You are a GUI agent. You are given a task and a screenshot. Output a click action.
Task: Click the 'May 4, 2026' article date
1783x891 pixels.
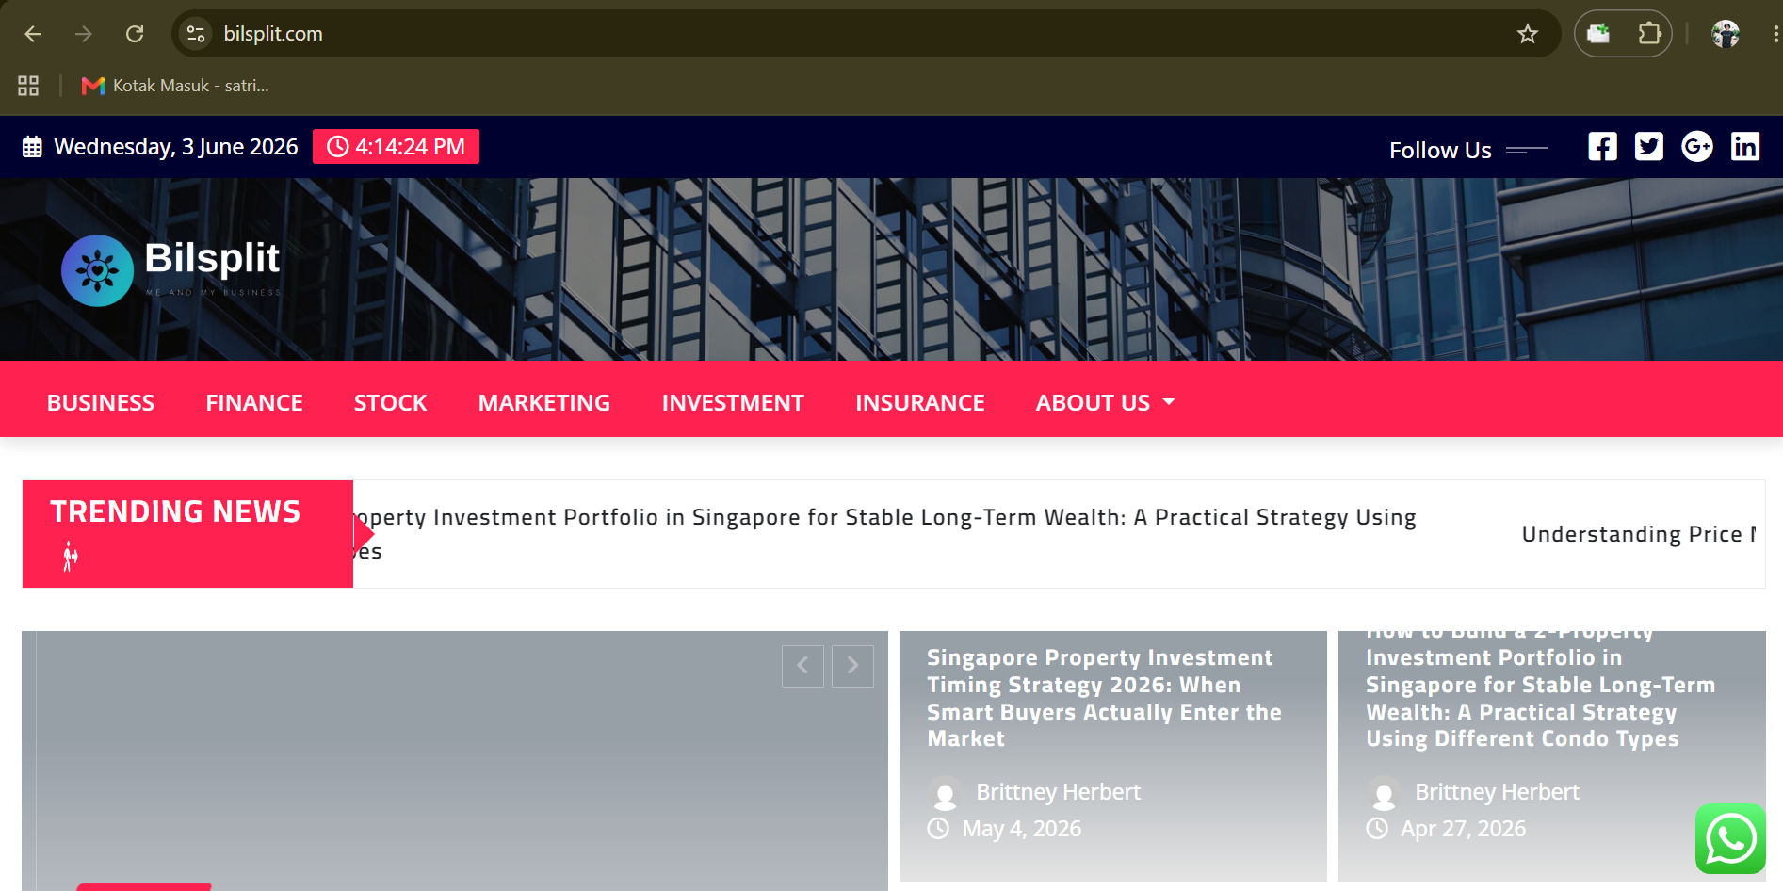(x=1021, y=829)
